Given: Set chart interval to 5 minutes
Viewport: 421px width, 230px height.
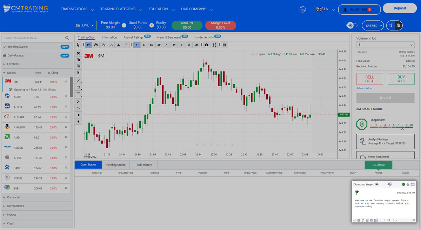Looking at the screenshot, I should point(143,45).
